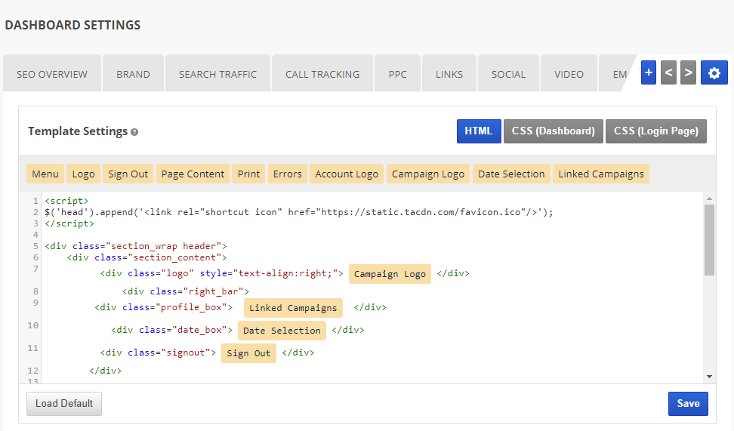Image resolution: width=734 pixels, height=431 pixels.
Task: Insert the Account Logo tag
Action: 347,174
